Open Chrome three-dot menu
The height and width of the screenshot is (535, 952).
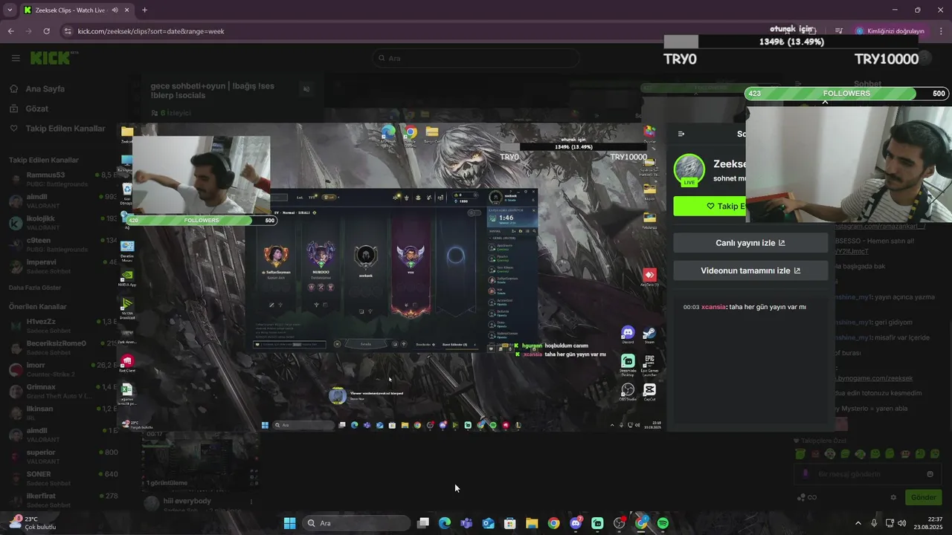(x=942, y=31)
